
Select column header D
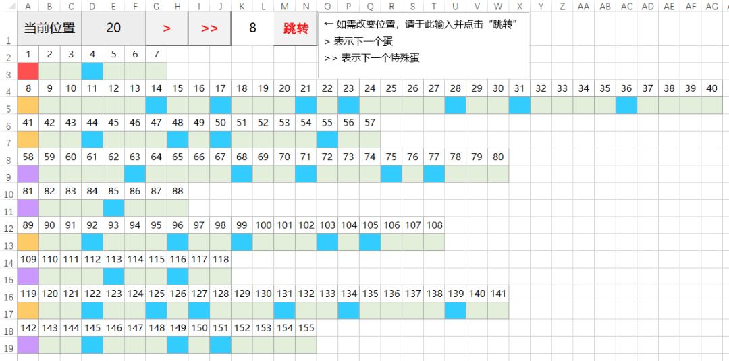pos(92,5)
